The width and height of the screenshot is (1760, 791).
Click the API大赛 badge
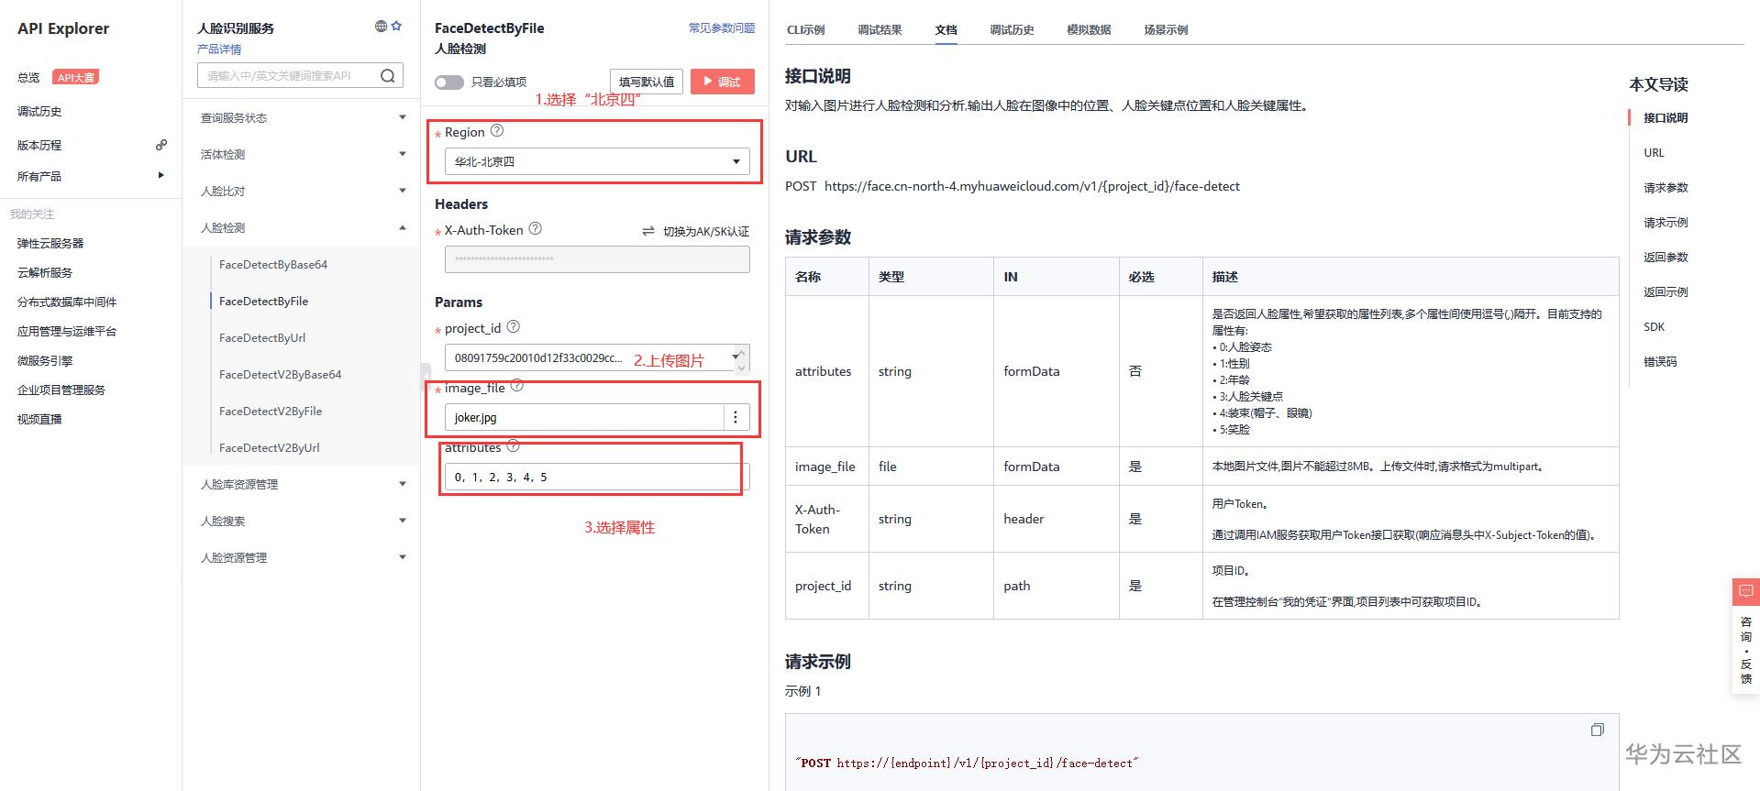tap(75, 77)
